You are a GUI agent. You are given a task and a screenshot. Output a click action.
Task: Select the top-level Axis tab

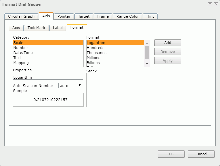[46, 16]
